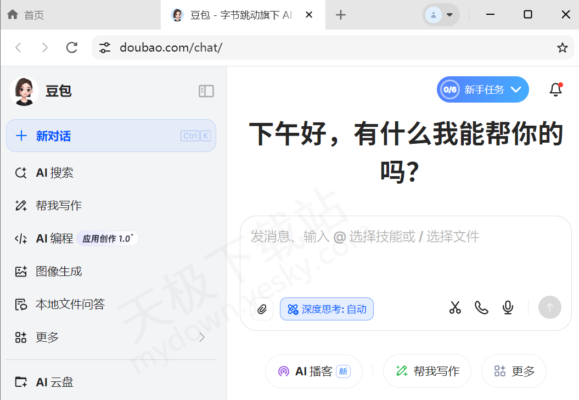Expand 更多 in the sidebar
The height and width of the screenshot is (400, 579).
pos(111,337)
